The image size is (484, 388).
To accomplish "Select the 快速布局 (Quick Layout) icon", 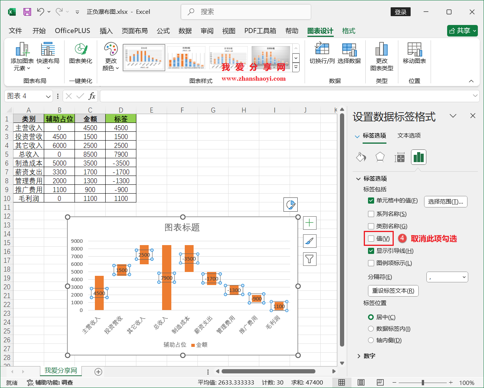I will coord(48,56).
